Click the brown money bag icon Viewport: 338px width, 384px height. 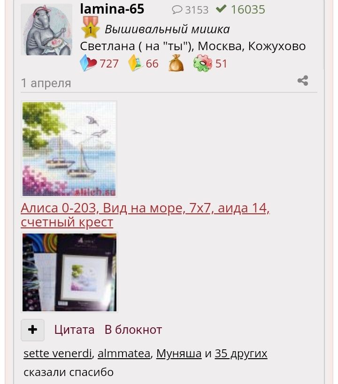176,63
